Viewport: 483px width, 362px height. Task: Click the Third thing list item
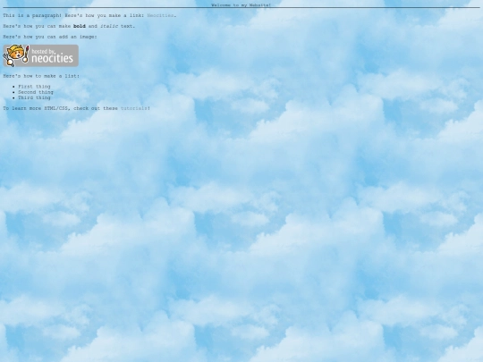tap(34, 97)
